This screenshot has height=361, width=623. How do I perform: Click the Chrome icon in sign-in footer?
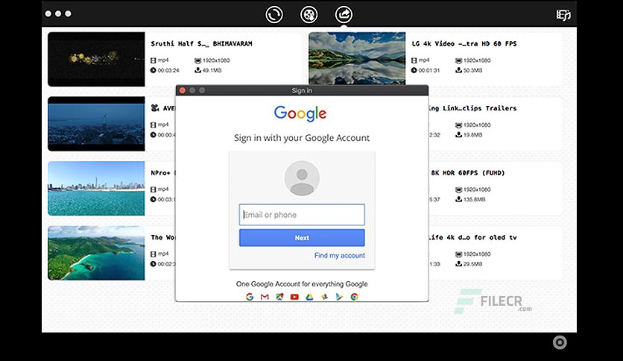[x=354, y=297]
